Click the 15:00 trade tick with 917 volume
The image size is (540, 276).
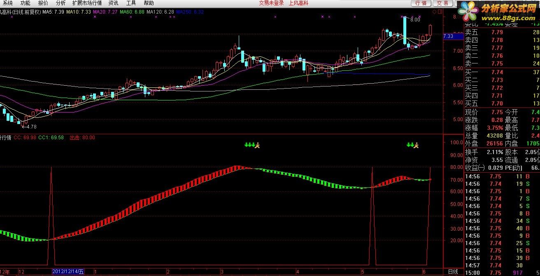pyautogui.click(x=502, y=273)
